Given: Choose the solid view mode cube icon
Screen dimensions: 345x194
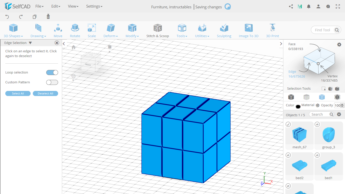Looking at the screenshot, I should coord(291,97).
